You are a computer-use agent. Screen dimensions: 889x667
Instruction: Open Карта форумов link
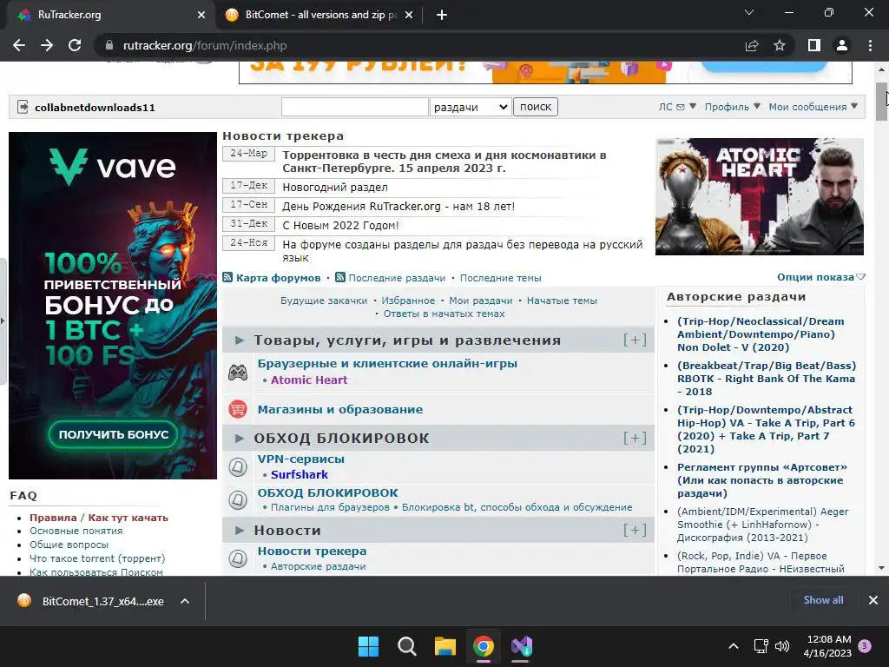coord(278,278)
